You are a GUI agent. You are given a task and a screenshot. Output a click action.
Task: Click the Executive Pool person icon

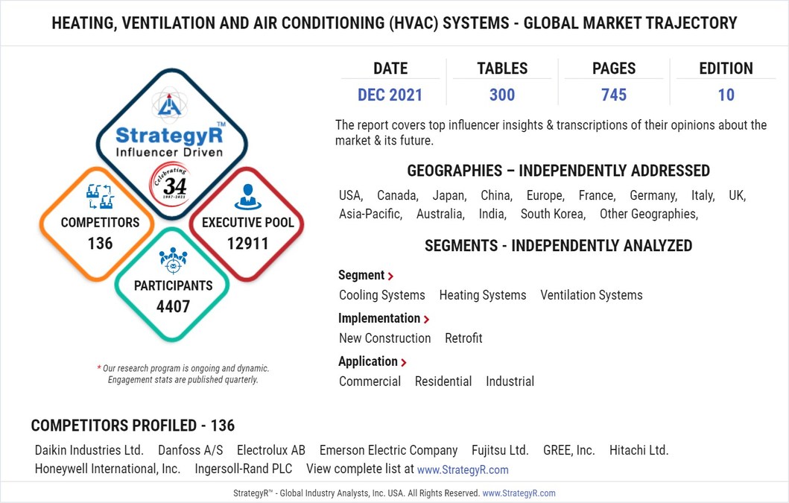coord(247,197)
